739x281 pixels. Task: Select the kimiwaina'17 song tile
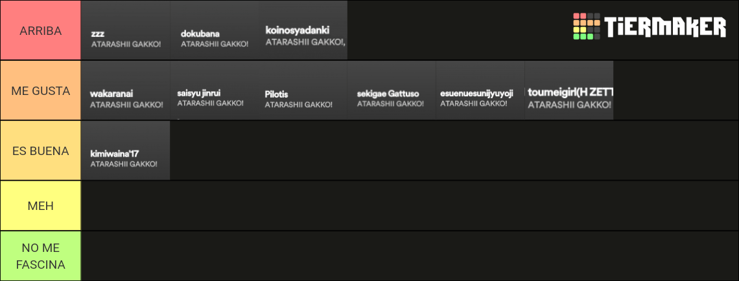pyautogui.click(x=125, y=151)
